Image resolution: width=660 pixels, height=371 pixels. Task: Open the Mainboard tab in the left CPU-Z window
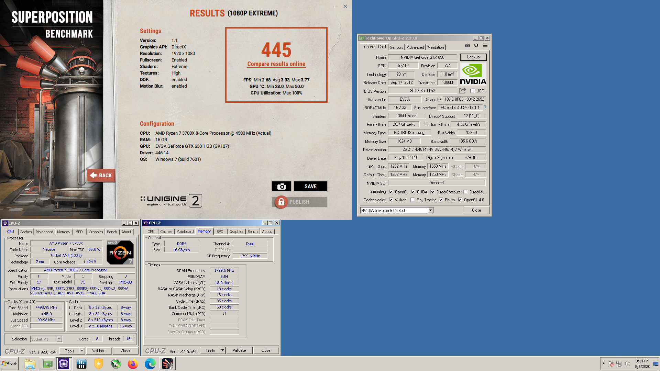click(44, 232)
